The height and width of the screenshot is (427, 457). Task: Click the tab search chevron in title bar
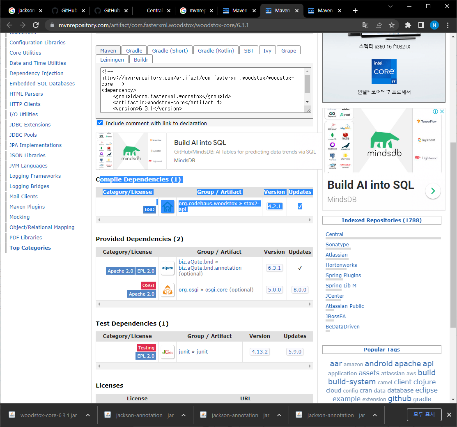point(390,6)
